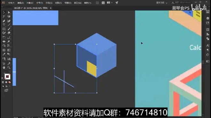Choose the Type tool

[4, 25]
